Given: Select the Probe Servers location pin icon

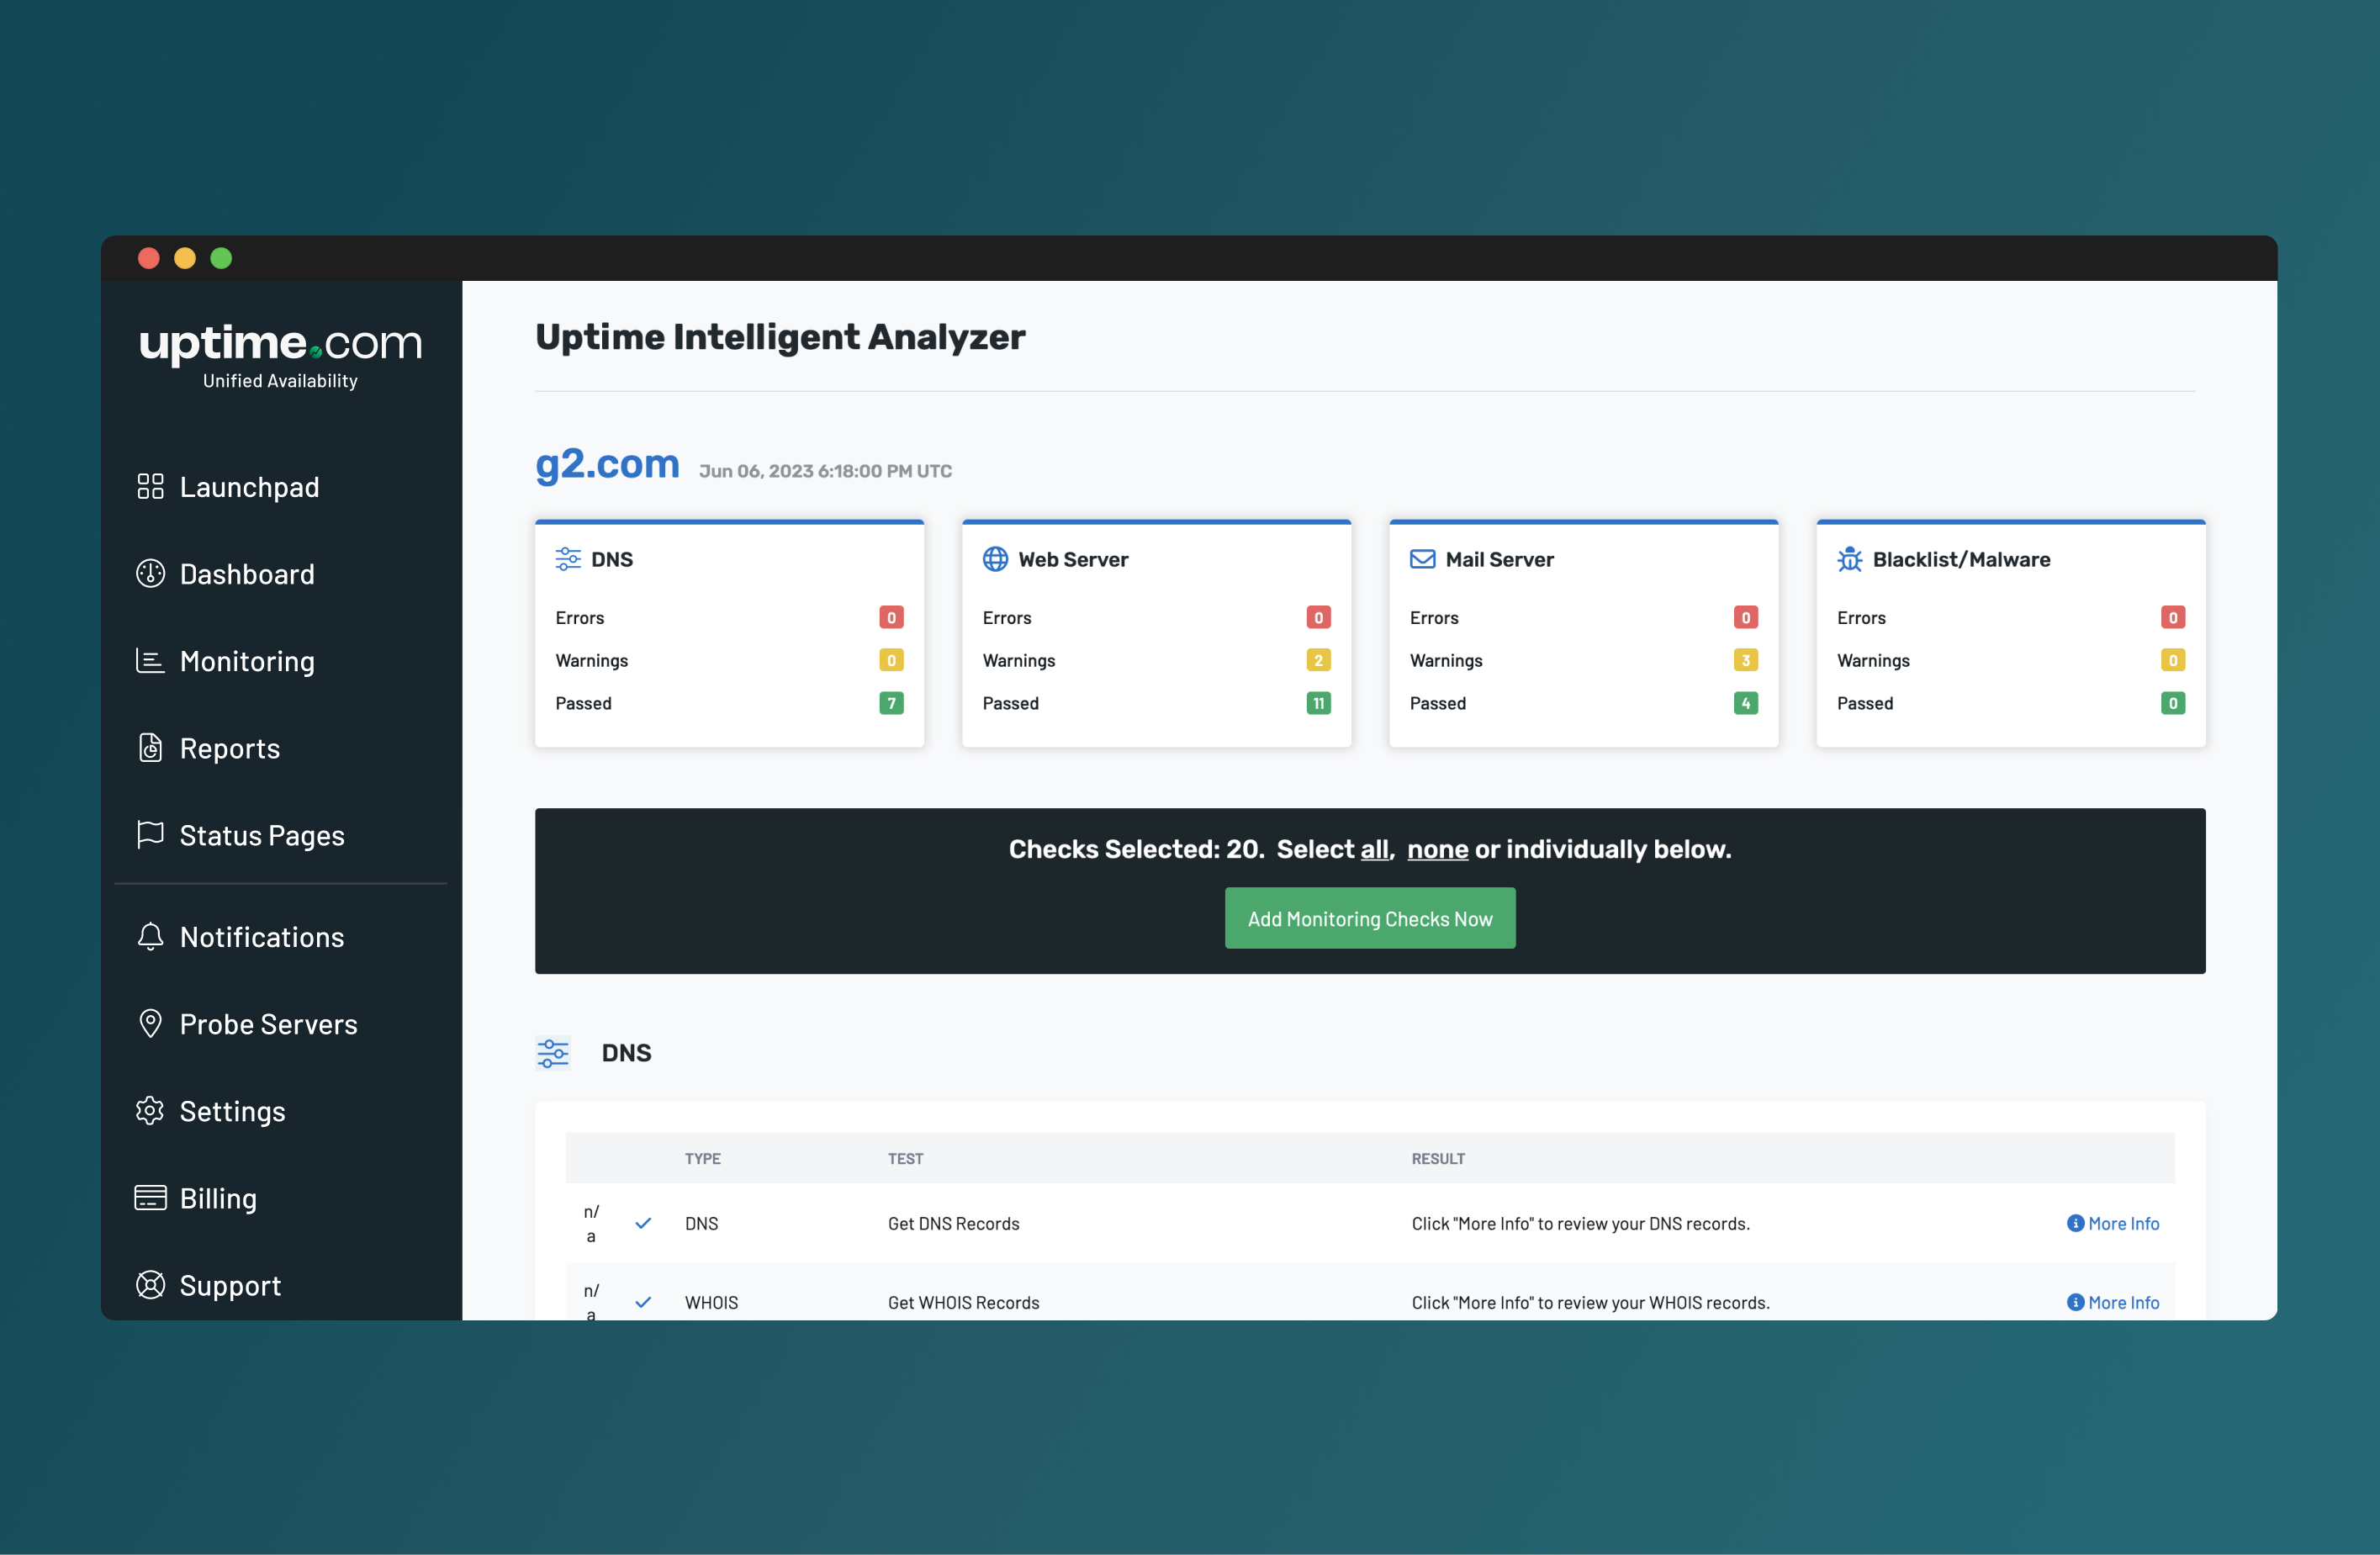Looking at the screenshot, I should [x=151, y=1024].
